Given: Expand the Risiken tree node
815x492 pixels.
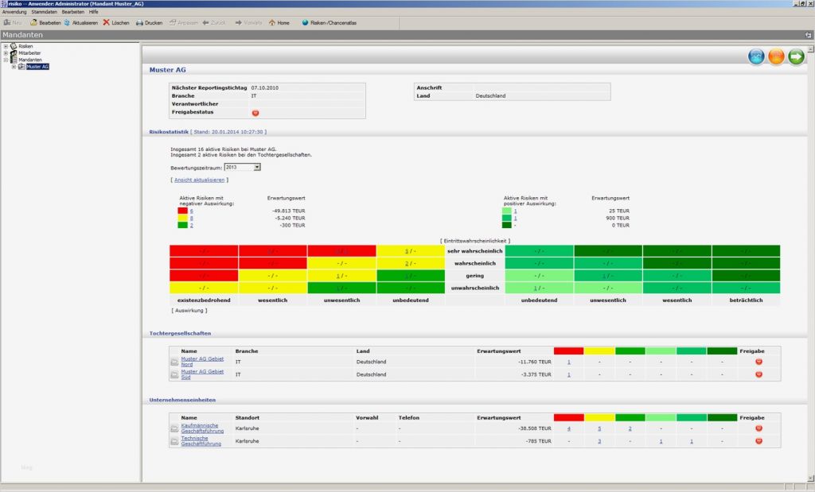Looking at the screenshot, I should tap(6, 45).
